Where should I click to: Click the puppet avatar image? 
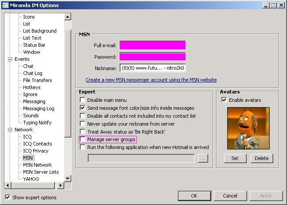point(248,128)
